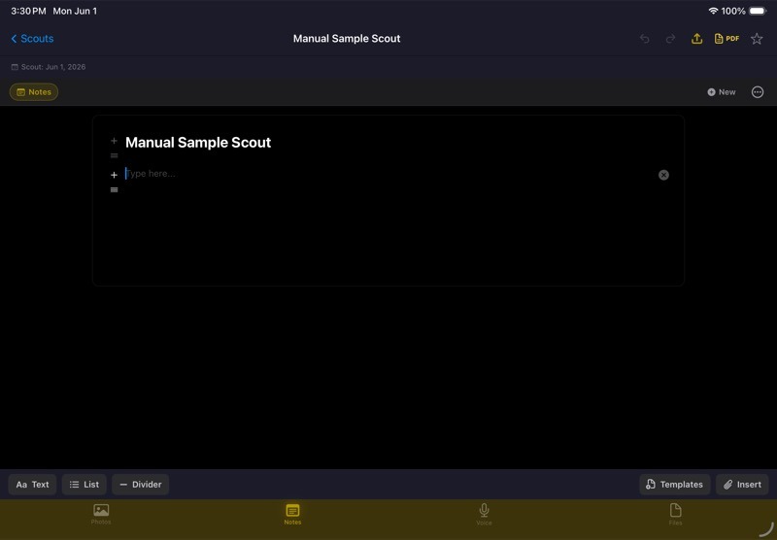Image resolution: width=777 pixels, height=540 pixels.
Task: Grab reorder handle below the Manual Sample Scout heading
Action: [x=114, y=155]
